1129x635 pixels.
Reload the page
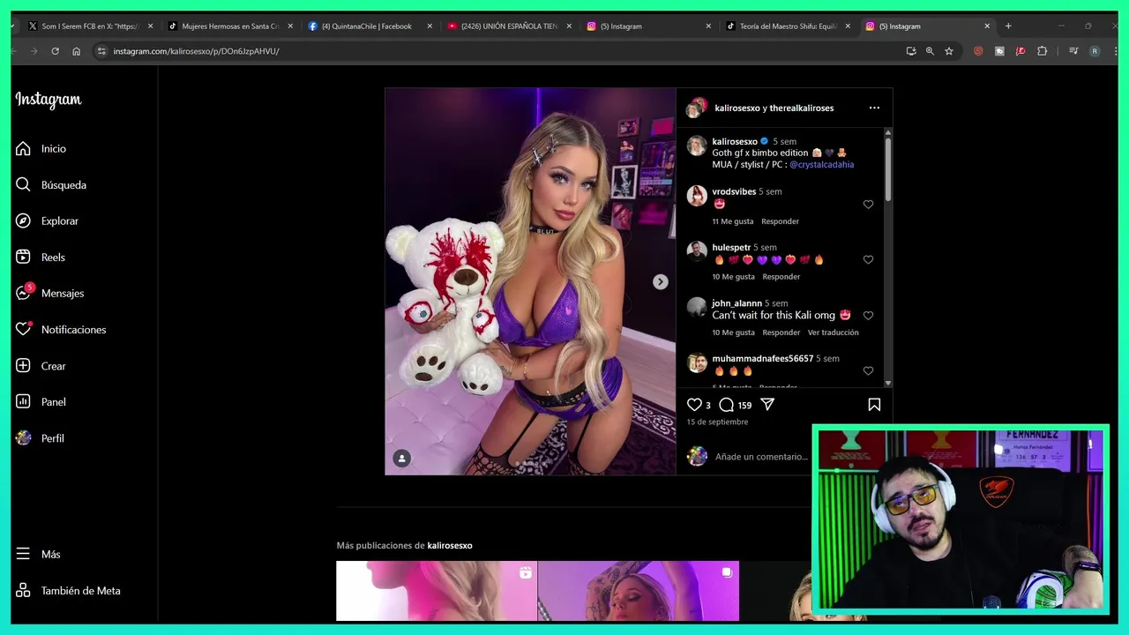(x=55, y=51)
